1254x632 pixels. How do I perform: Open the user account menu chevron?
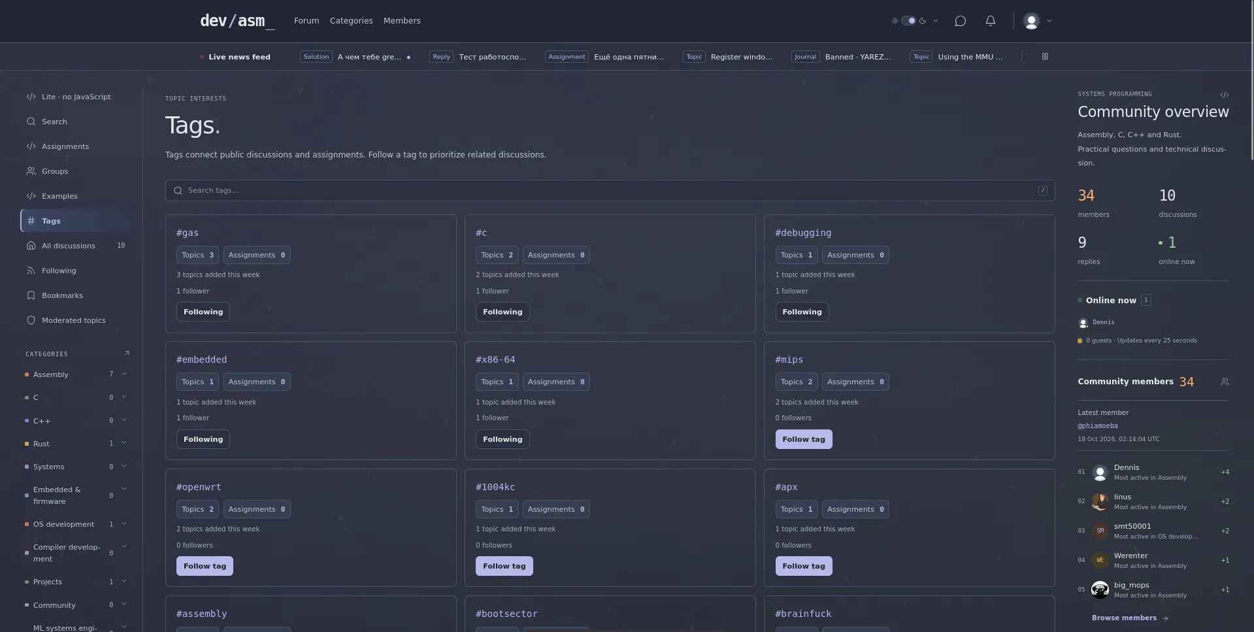[x=1049, y=21]
